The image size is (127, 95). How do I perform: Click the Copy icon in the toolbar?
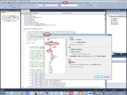(17, 5)
